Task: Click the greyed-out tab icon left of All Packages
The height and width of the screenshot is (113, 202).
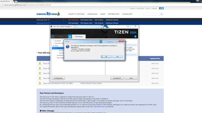Action: coord(53,36)
